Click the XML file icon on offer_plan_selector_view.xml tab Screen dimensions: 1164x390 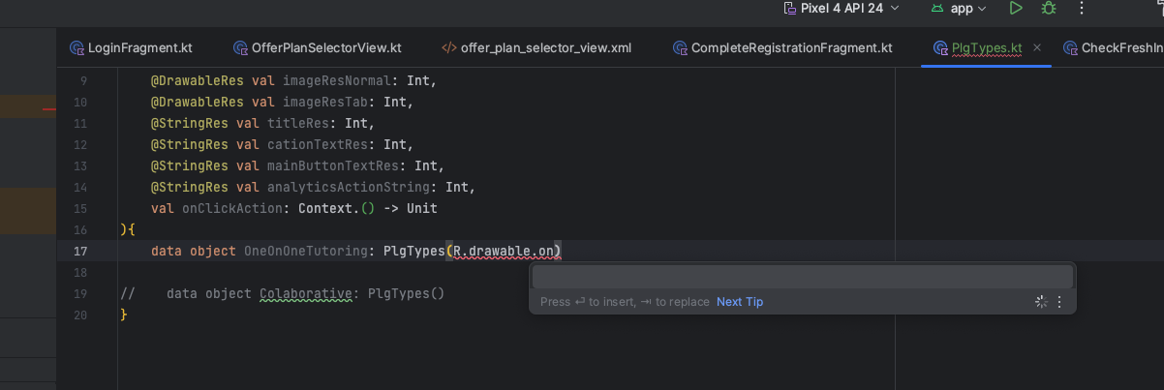pos(449,47)
